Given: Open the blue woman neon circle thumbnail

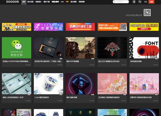Looking at the screenshot, I should (80, 84).
